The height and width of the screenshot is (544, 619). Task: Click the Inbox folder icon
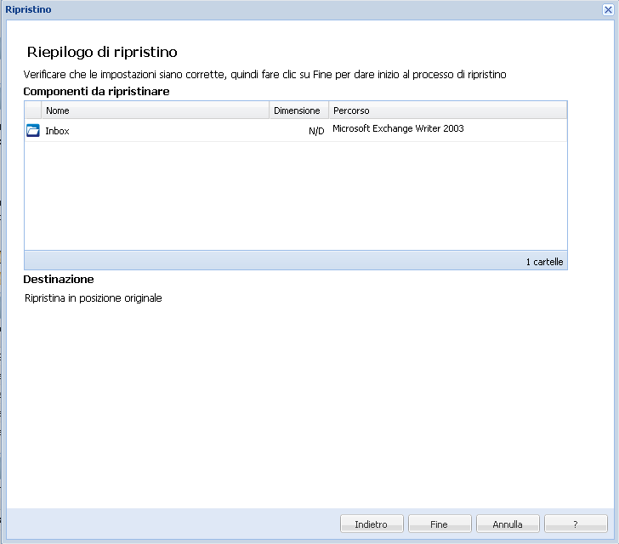[33, 131]
